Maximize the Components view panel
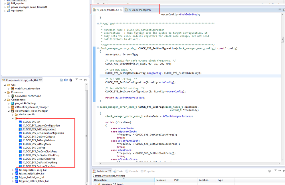Screen dimensions: 285x185 click(85, 80)
